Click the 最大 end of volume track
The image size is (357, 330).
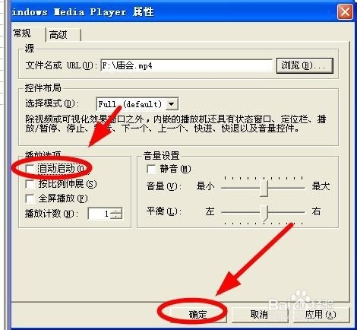click(303, 188)
